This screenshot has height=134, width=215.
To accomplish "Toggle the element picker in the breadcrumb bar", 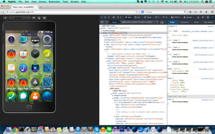I will click(x=102, y=22).
